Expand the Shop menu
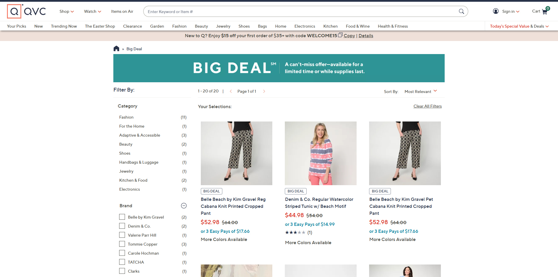 [x=67, y=11]
